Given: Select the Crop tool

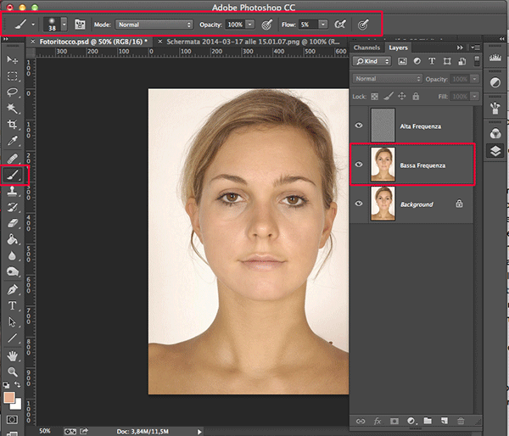Looking at the screenshot, I should tap(13, 124).
